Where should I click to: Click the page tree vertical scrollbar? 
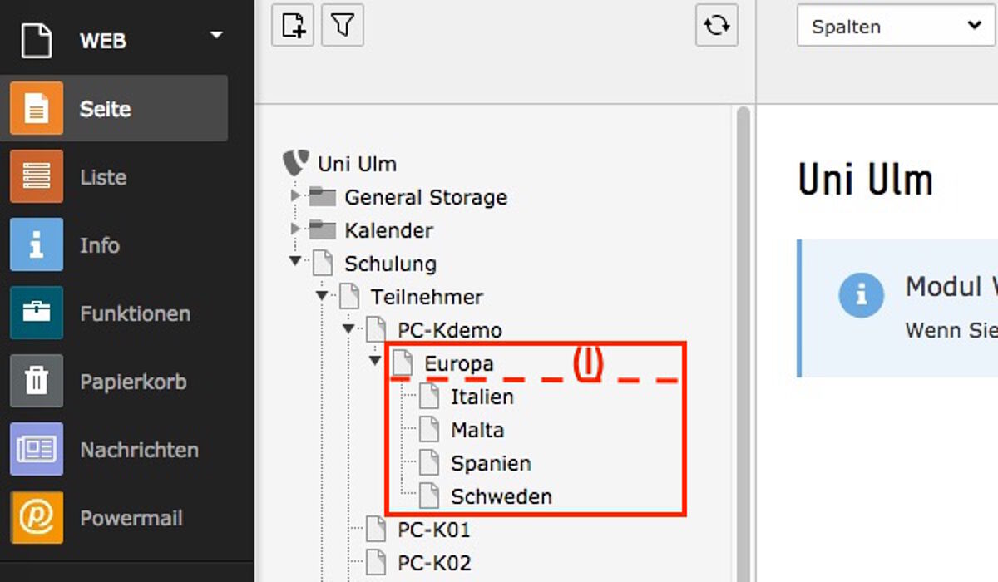[x=743, y=343]
